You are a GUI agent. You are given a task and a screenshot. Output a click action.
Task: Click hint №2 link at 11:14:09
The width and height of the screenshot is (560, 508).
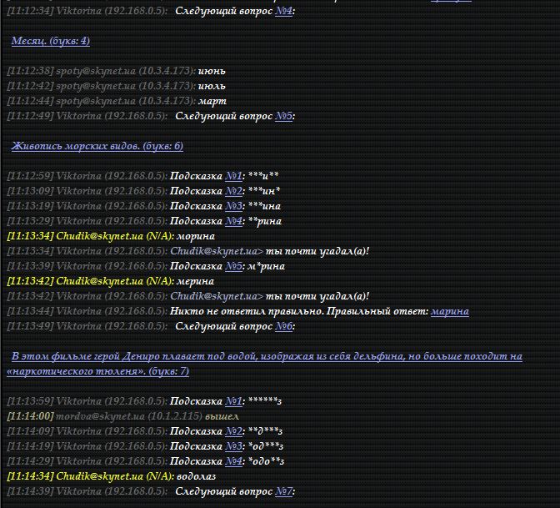point(234,431)
